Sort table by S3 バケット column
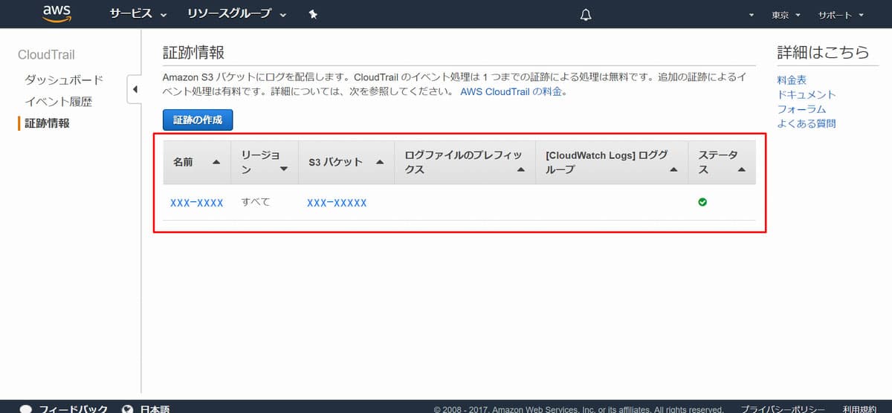 [x=346, y=163]
